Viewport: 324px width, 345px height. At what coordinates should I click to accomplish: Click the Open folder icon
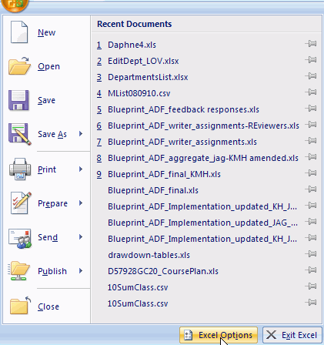point(19,66)
